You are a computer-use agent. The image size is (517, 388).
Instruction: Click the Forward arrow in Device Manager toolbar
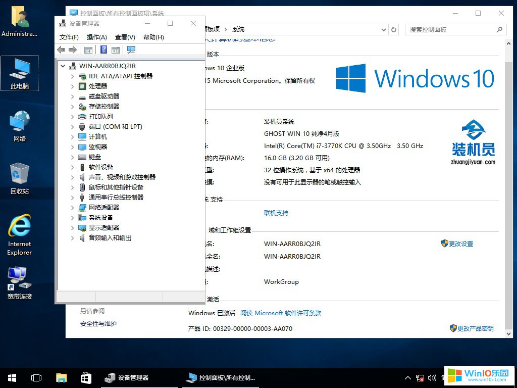(73, 50)
